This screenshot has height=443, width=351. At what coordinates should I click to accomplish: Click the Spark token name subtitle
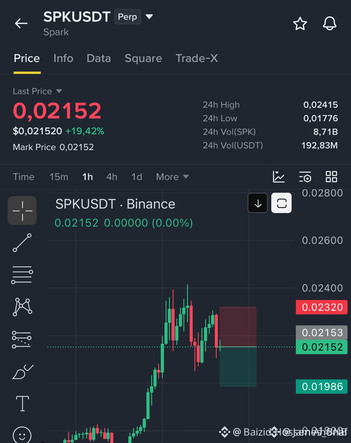[x=56, y=32]
